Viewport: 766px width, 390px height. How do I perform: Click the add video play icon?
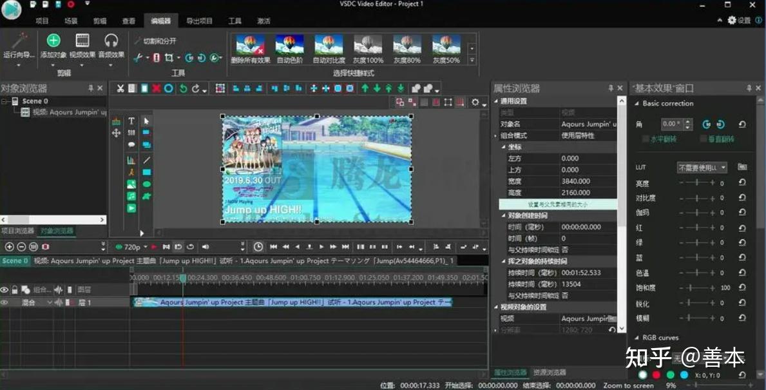131,208
